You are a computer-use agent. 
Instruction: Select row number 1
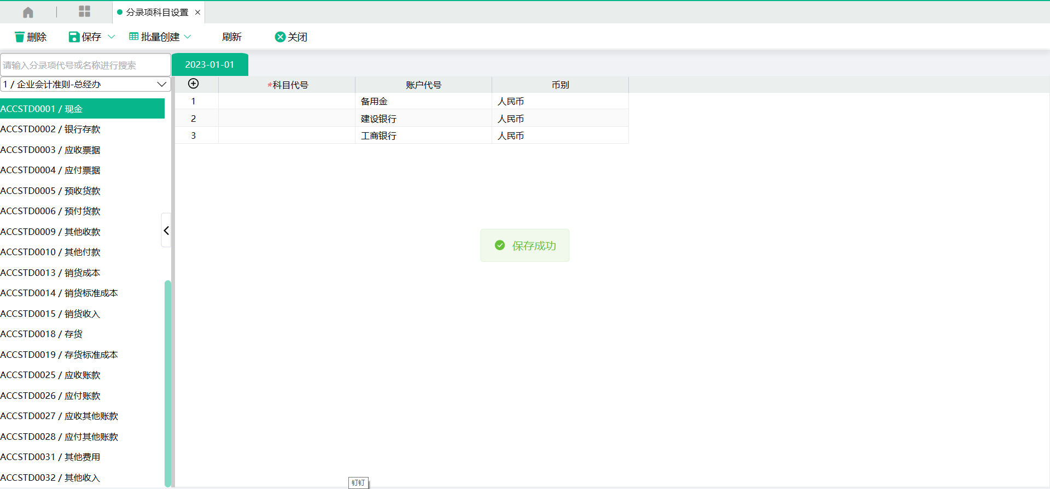click(x=193, y=101)
